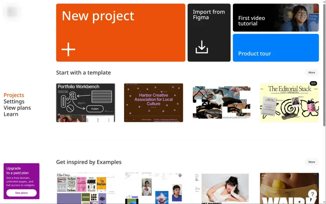Choose The Editorial Stack template
Image resolution: width=326 pixels, height=204 pixels.
289,103
